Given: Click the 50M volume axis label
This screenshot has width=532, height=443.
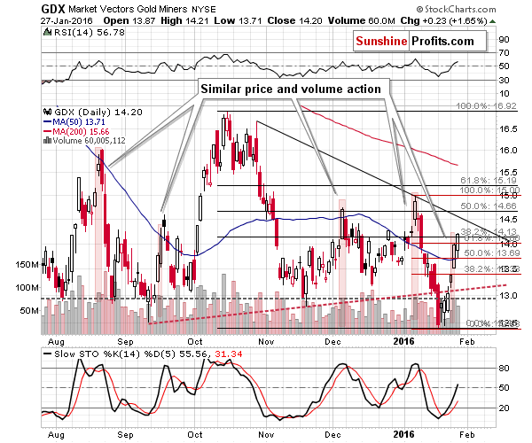Looking at the screenshot, I should [29, 310].
